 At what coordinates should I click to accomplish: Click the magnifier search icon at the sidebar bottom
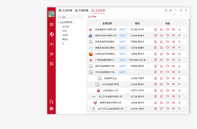pos(51,102)
